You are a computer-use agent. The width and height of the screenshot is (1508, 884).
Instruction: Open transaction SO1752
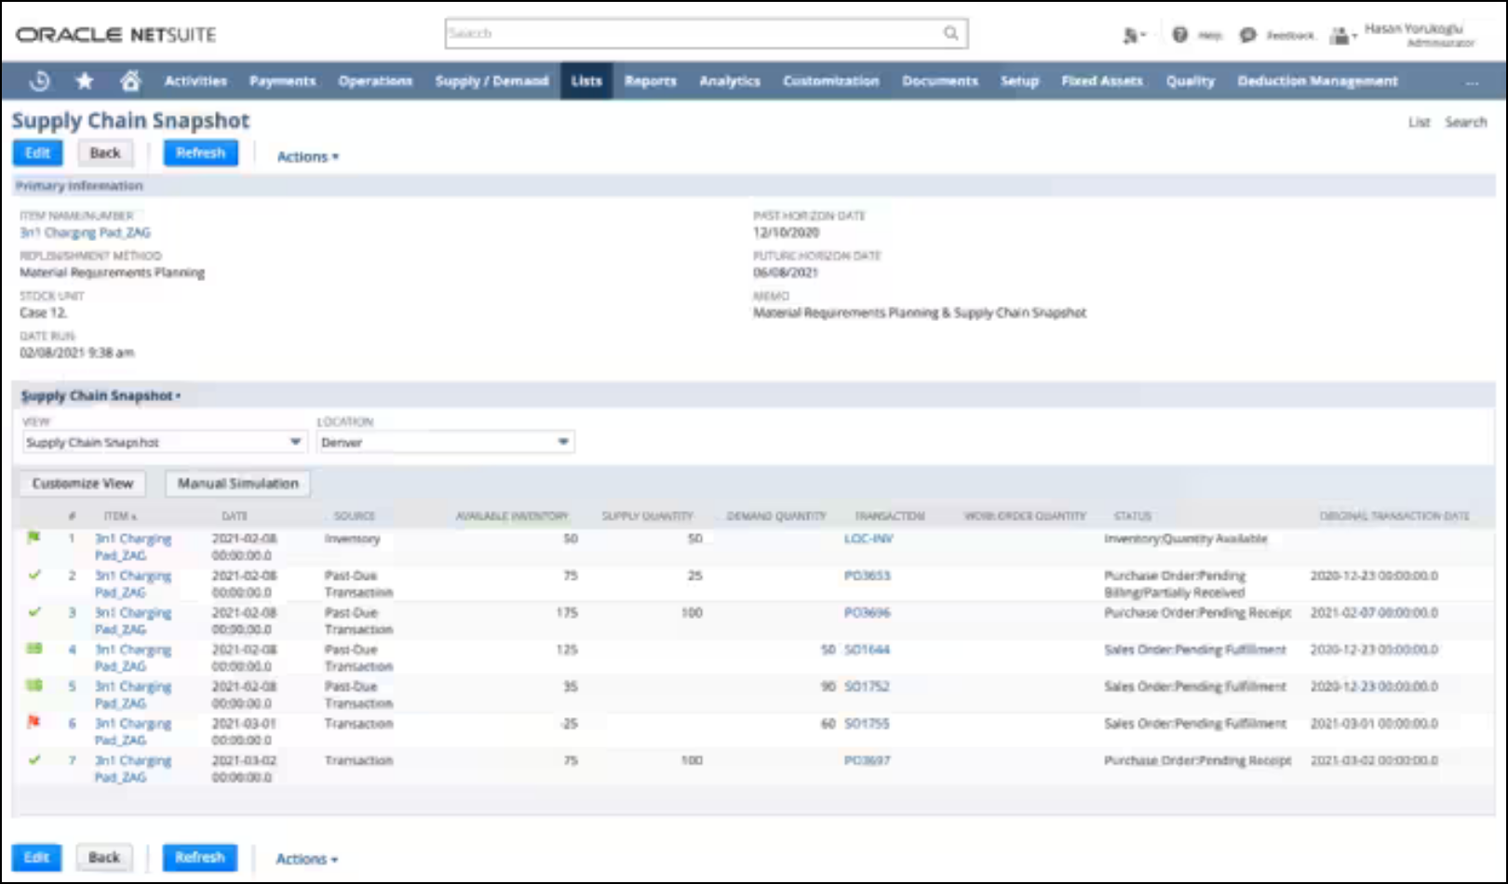(x=867, y=687)
